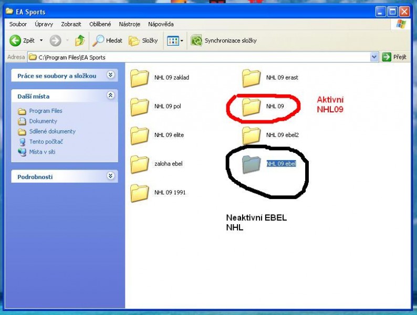This screenshot has width=417, height=315.
Task: Click the zaloha ebel folder name
Action: tap(169, 164)
